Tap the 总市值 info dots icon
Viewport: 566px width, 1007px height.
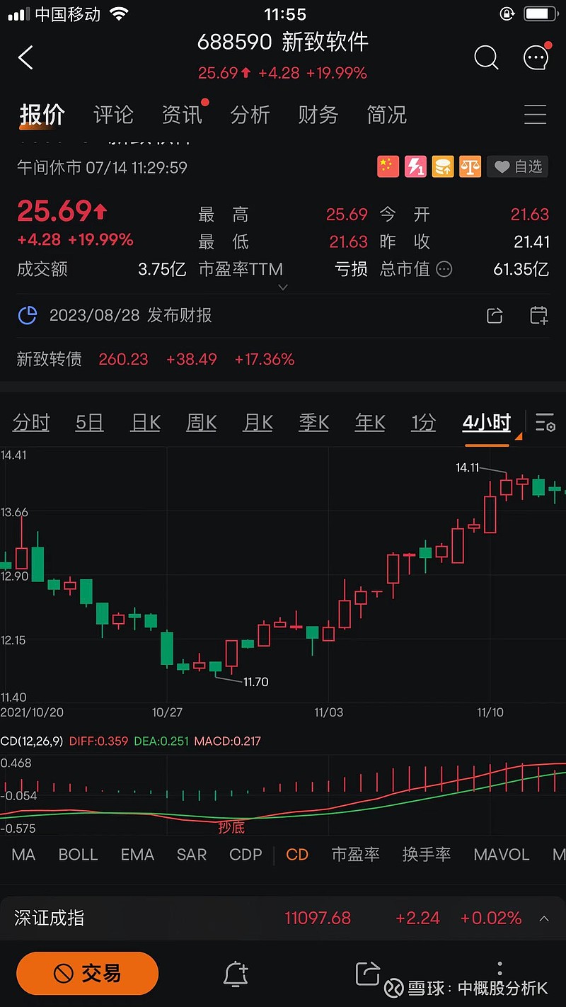(444, 269)
